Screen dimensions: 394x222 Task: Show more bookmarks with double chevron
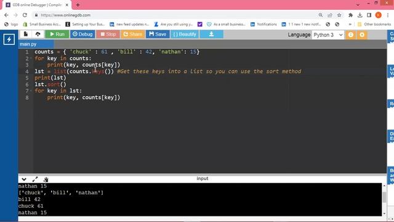click(350, 24)
